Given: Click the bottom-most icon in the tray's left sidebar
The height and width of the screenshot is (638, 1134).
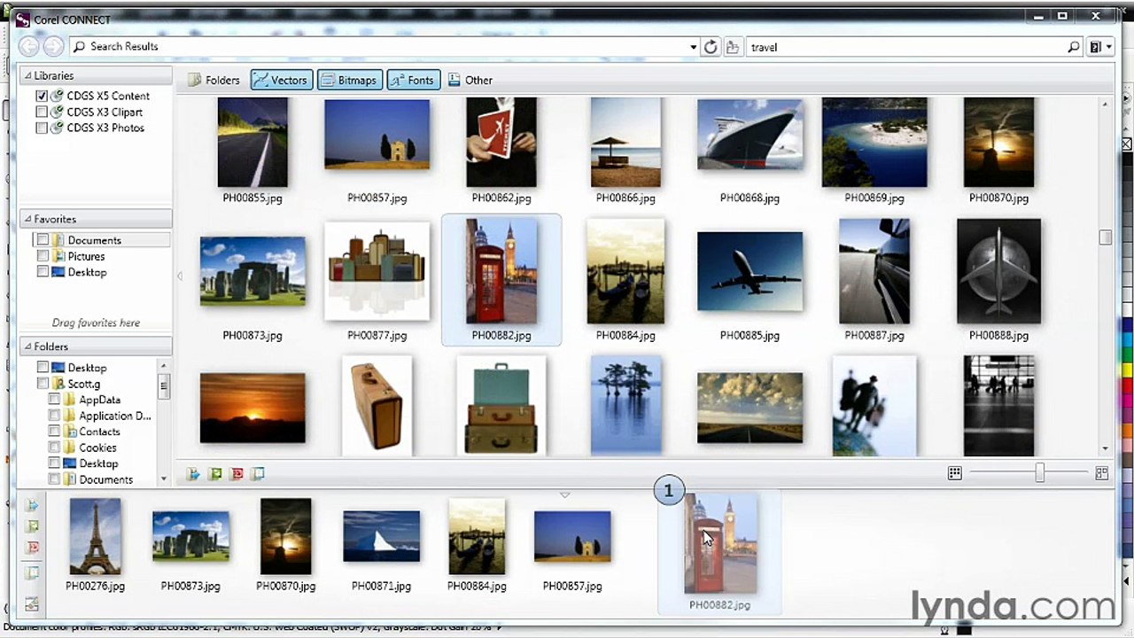Looking at the screenshot, I should (33, 604).
